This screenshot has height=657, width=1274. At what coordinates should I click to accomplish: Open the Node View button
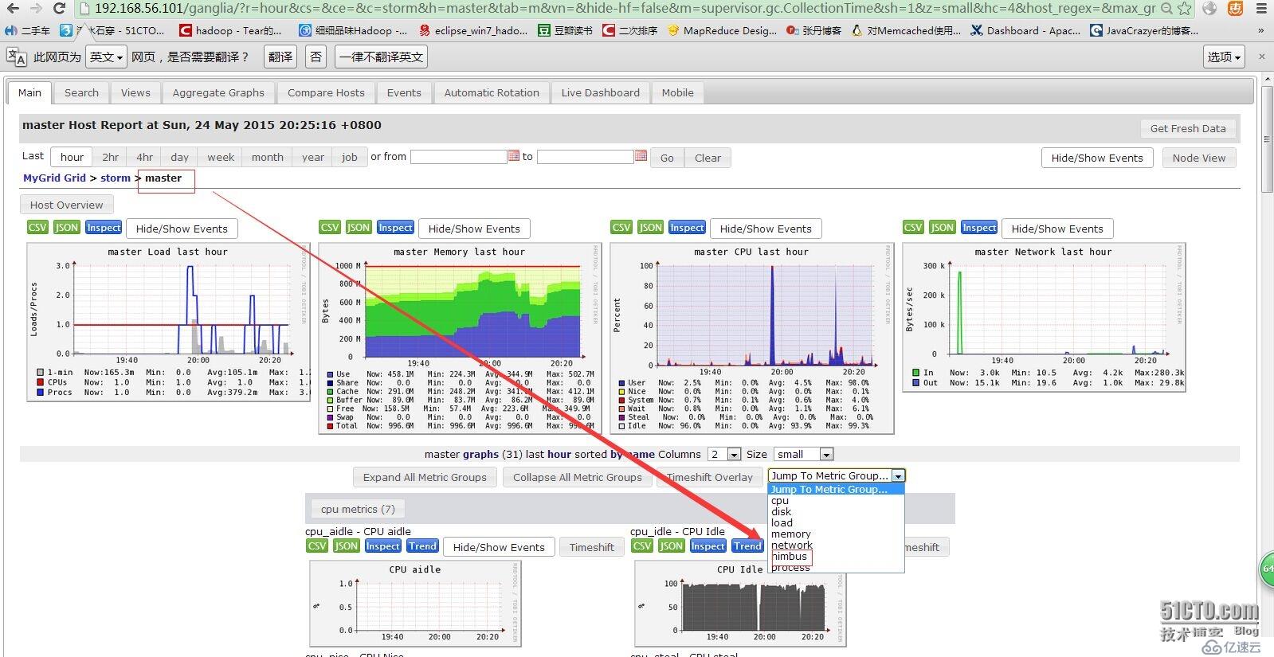pyautogui.click(x=1199, y=158)
